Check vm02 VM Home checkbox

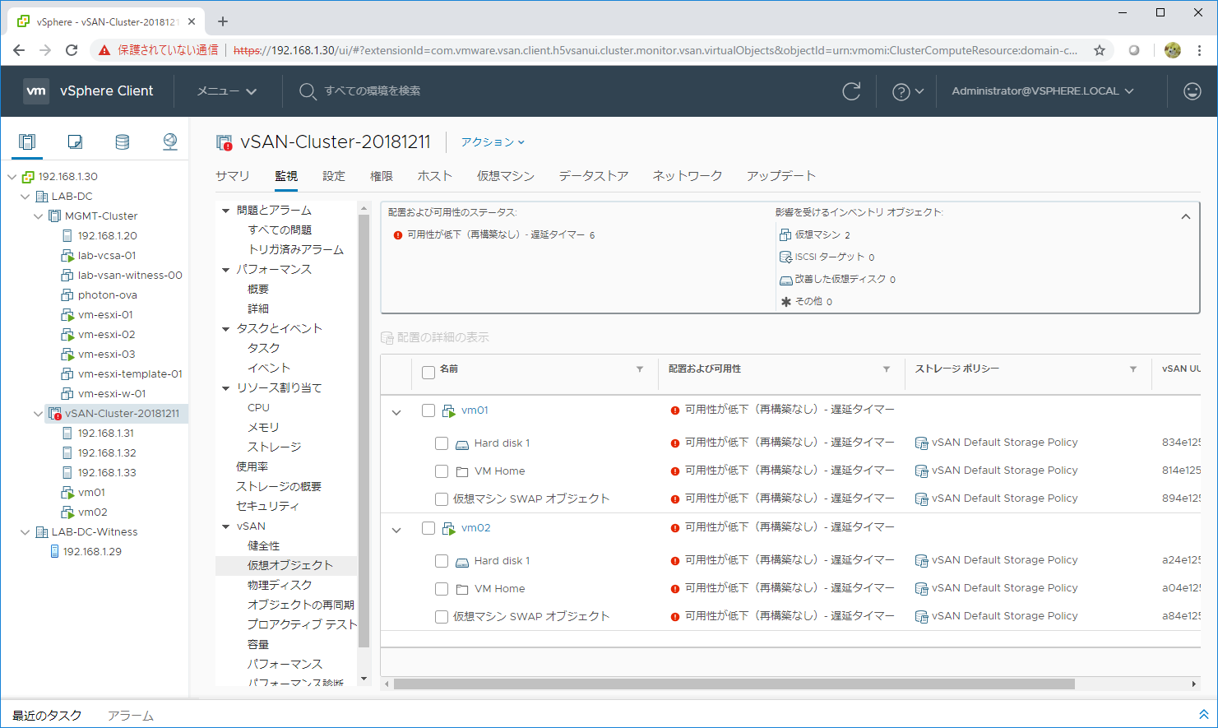(x=442, y=589)
